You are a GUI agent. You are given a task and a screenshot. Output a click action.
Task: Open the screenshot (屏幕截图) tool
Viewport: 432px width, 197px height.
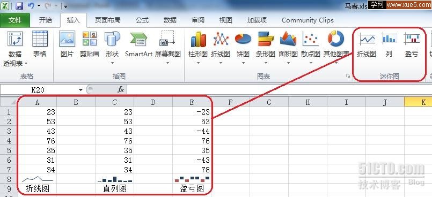tap(167, 44)
